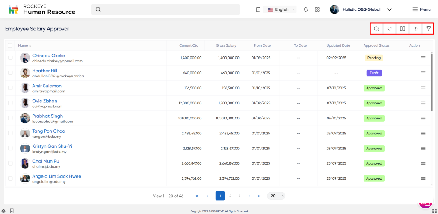This screenshot has width=438, height=214.
Task: Select the Heather Hill row checkbox
Action: [10, 73]
